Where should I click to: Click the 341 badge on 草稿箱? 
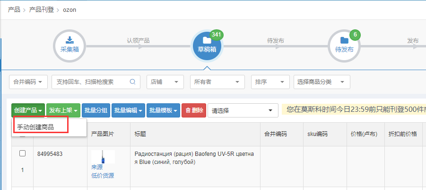point(217,35)
